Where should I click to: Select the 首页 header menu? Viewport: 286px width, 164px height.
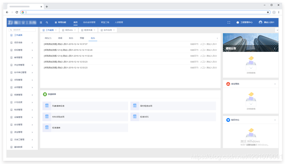76,22
